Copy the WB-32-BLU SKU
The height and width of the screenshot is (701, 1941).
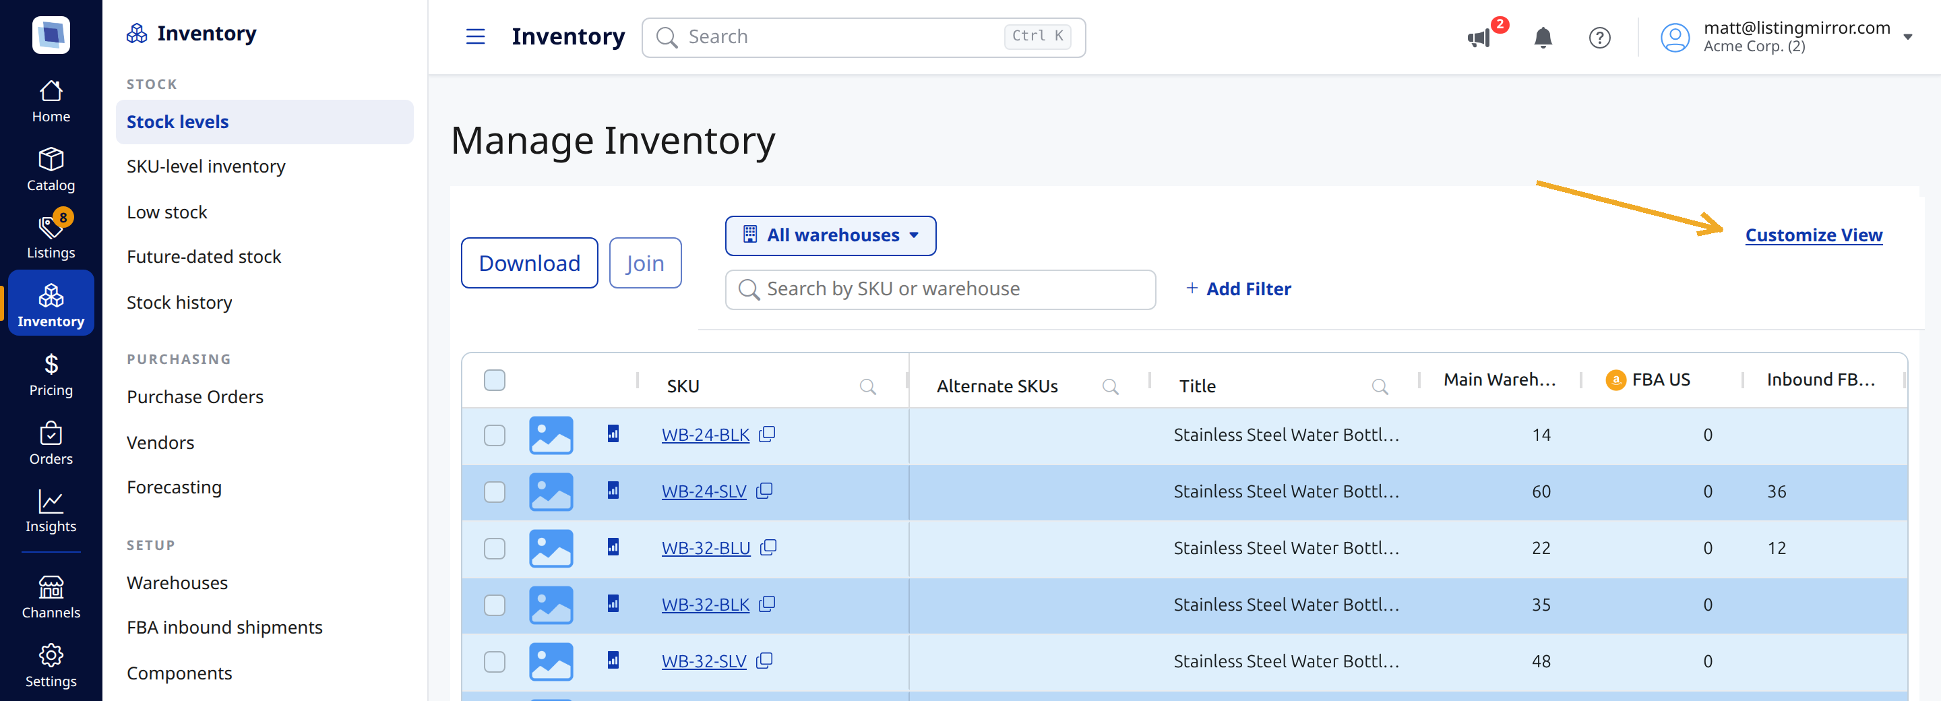(768, 547)
